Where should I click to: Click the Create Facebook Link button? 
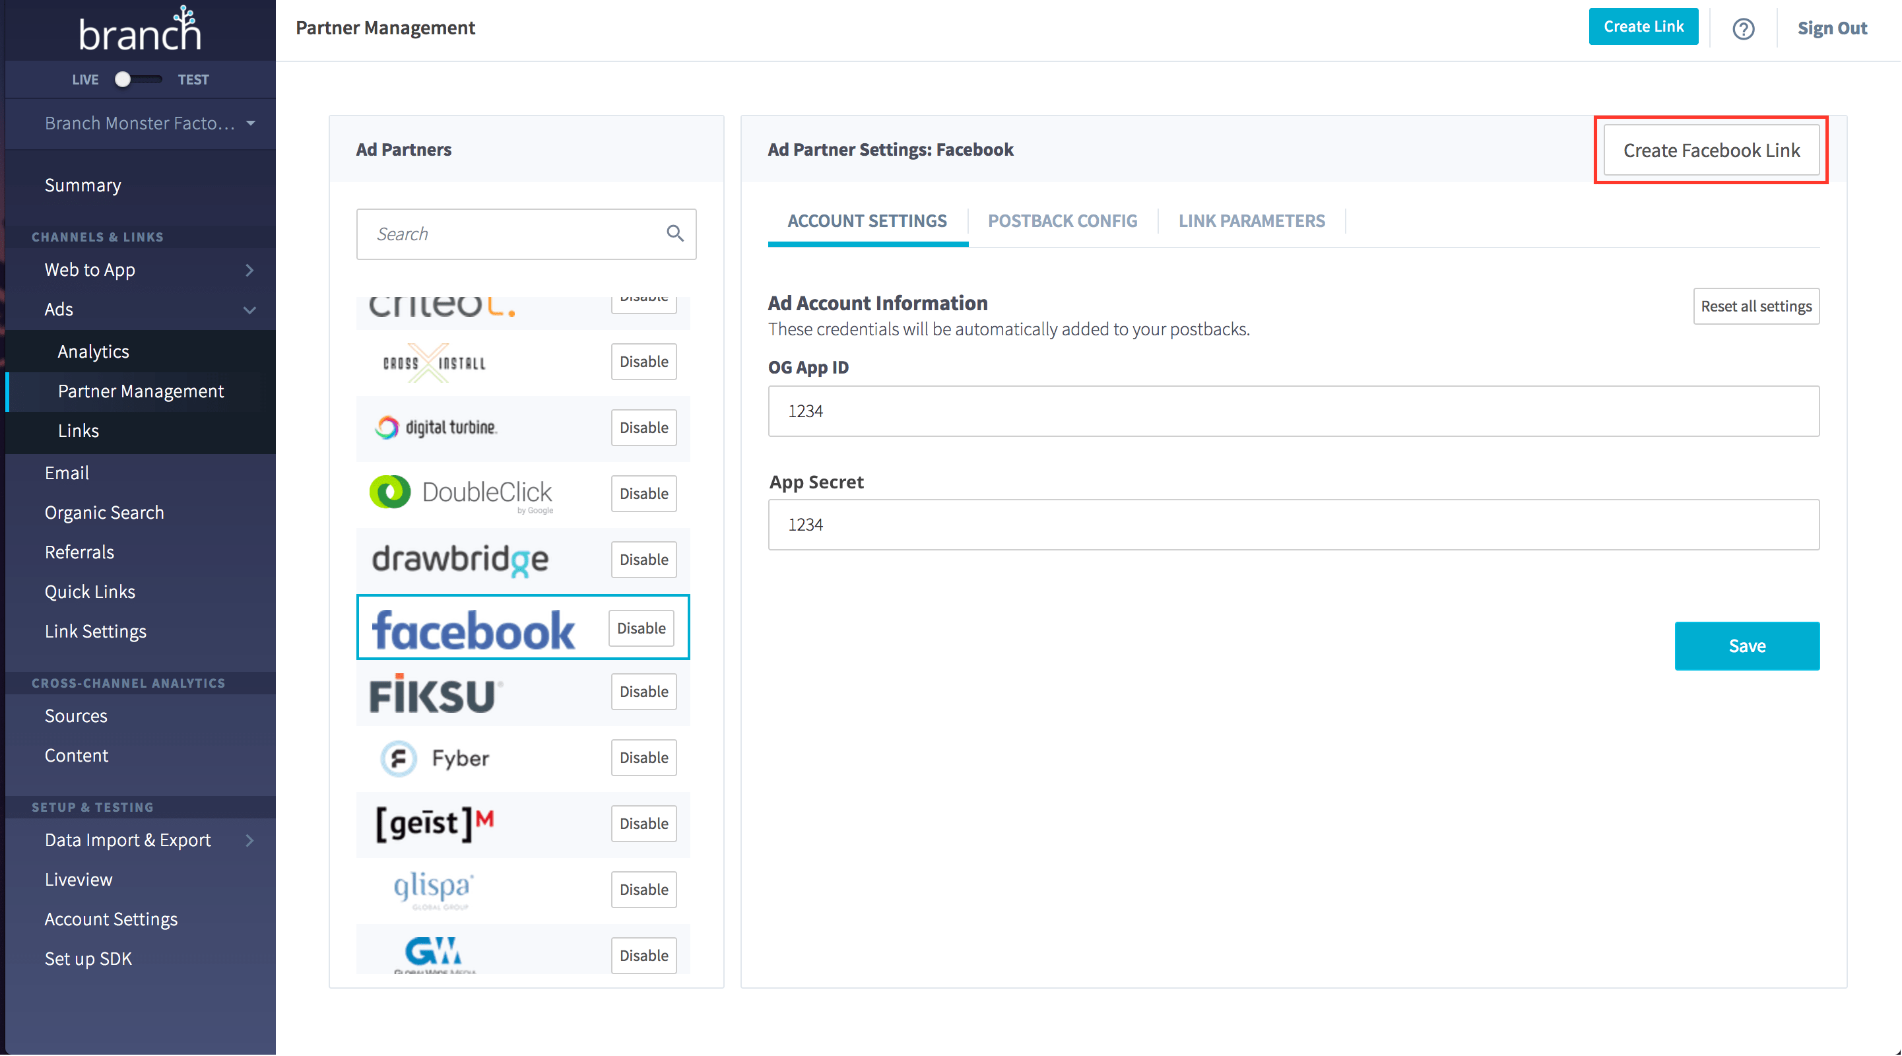1711,150
